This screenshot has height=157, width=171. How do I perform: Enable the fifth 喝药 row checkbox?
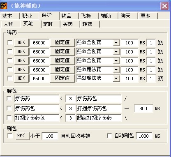pos(10,78)
